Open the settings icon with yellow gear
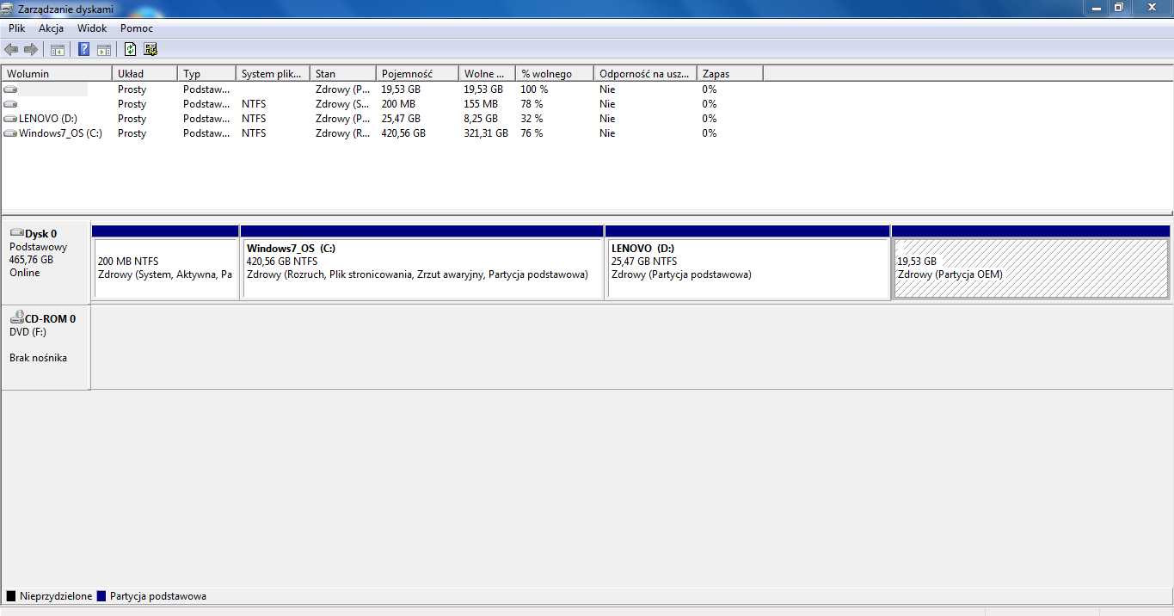This screenshot has width=1174, height=616. 151,49
